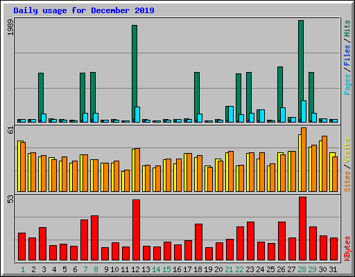Image resolution: width=355 pixels, height=277 pixels.
Task: Click the tall green Hits bar for day 28
Action: pos(301,71)
